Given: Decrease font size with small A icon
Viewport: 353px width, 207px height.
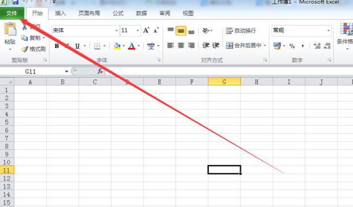Looking at the screenshot, I should [x=156, y=30].
